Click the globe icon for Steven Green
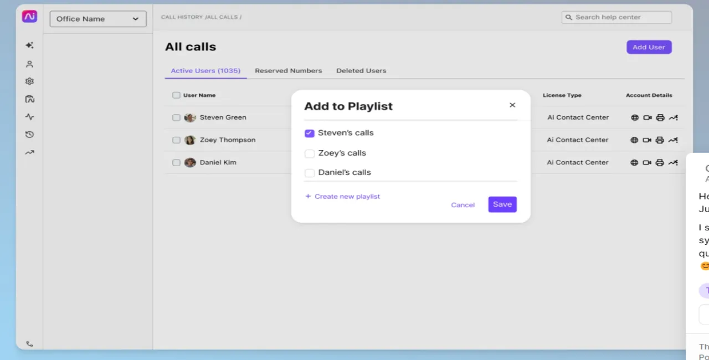This screenshot has width=709, height=360. [x=635, y=117]
